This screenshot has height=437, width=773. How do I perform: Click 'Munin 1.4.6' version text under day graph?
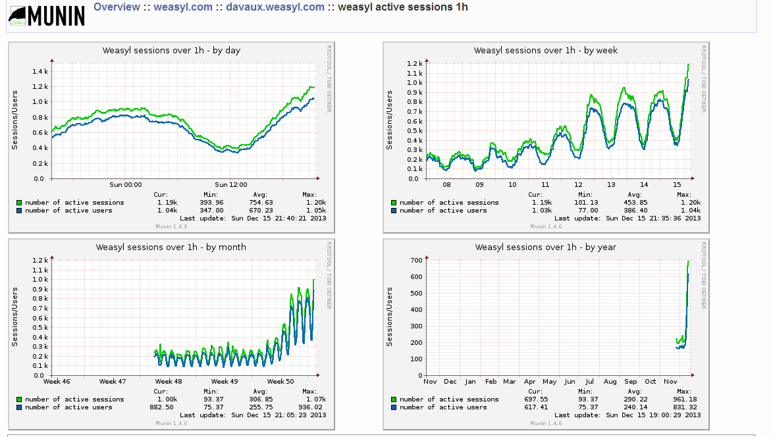[x=172, y=226]
